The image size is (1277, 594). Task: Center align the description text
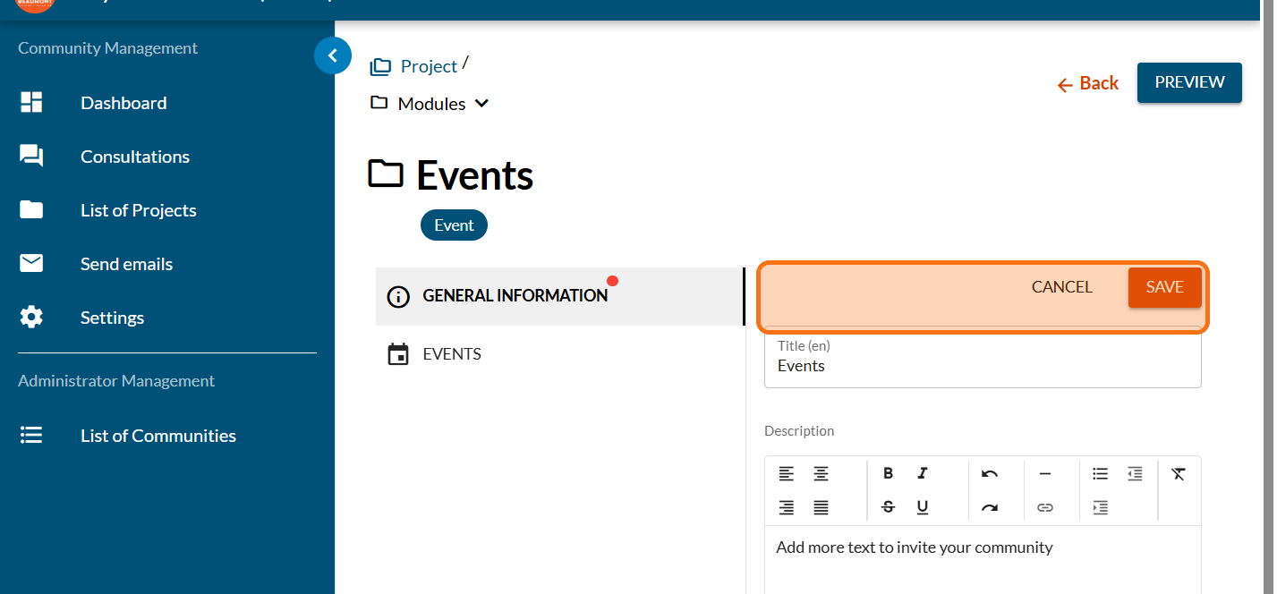click(x=821, y=473)
